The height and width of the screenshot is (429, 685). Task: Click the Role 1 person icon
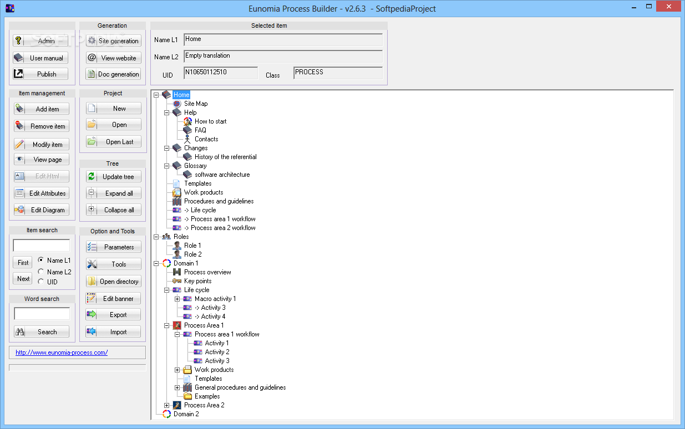point(177,246)
